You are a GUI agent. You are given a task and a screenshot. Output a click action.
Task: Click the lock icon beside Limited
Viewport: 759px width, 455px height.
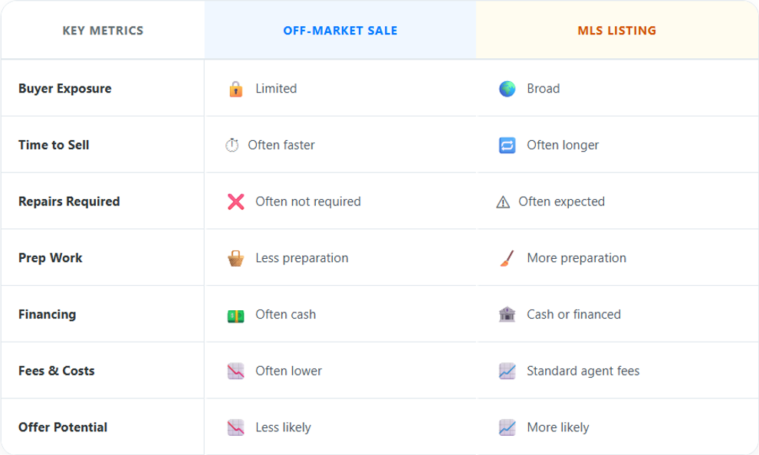tap(235, 89)
